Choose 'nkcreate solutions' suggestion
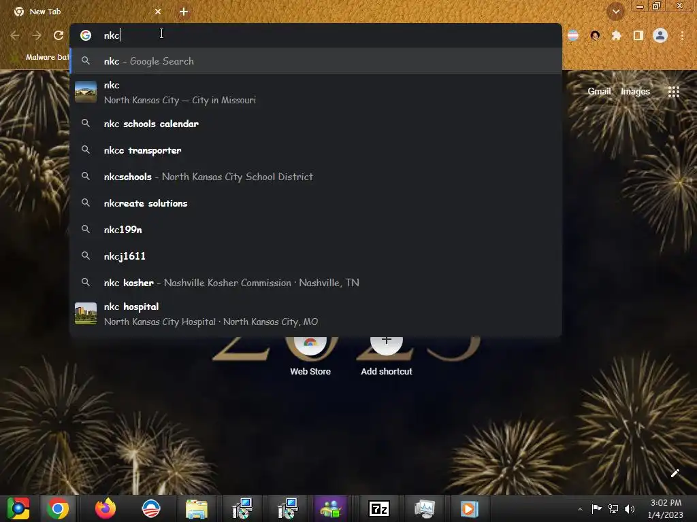This screenshot has height=522, width=697. (316, 203)
